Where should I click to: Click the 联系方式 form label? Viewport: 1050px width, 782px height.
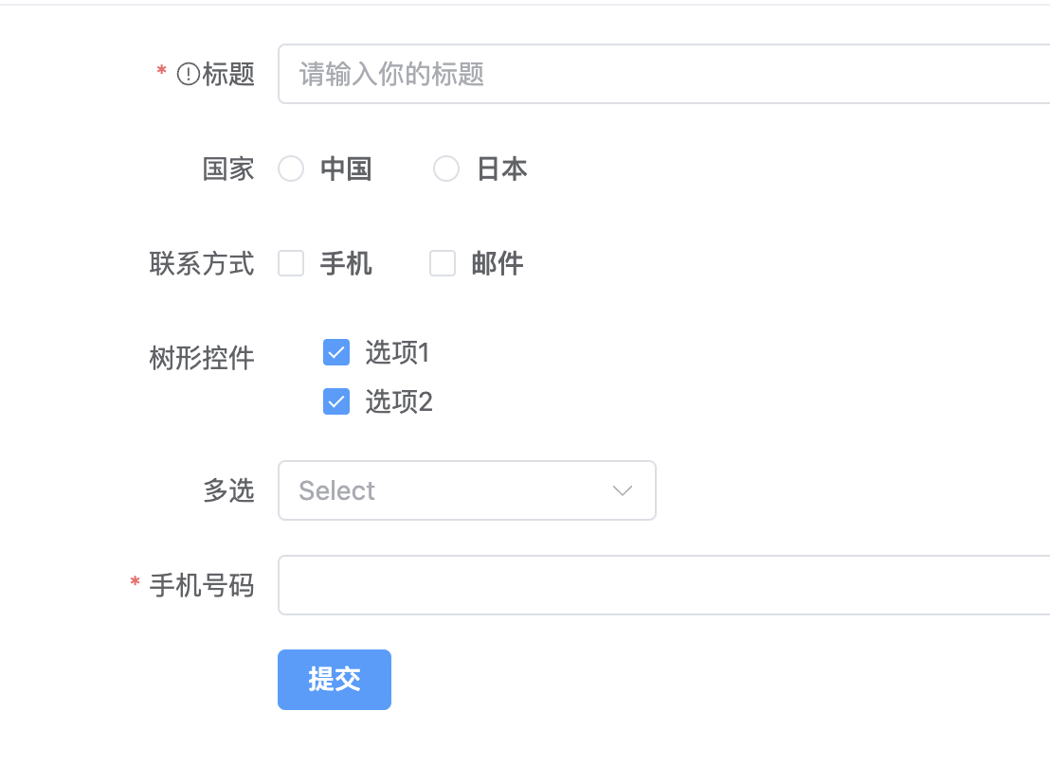click(x=202, y=263)
